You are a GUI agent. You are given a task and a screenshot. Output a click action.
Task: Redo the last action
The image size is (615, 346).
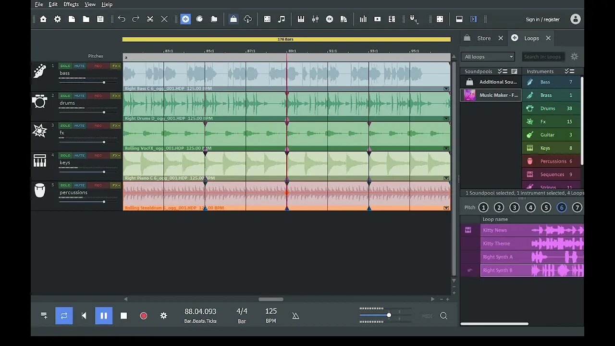pos(136,19)
